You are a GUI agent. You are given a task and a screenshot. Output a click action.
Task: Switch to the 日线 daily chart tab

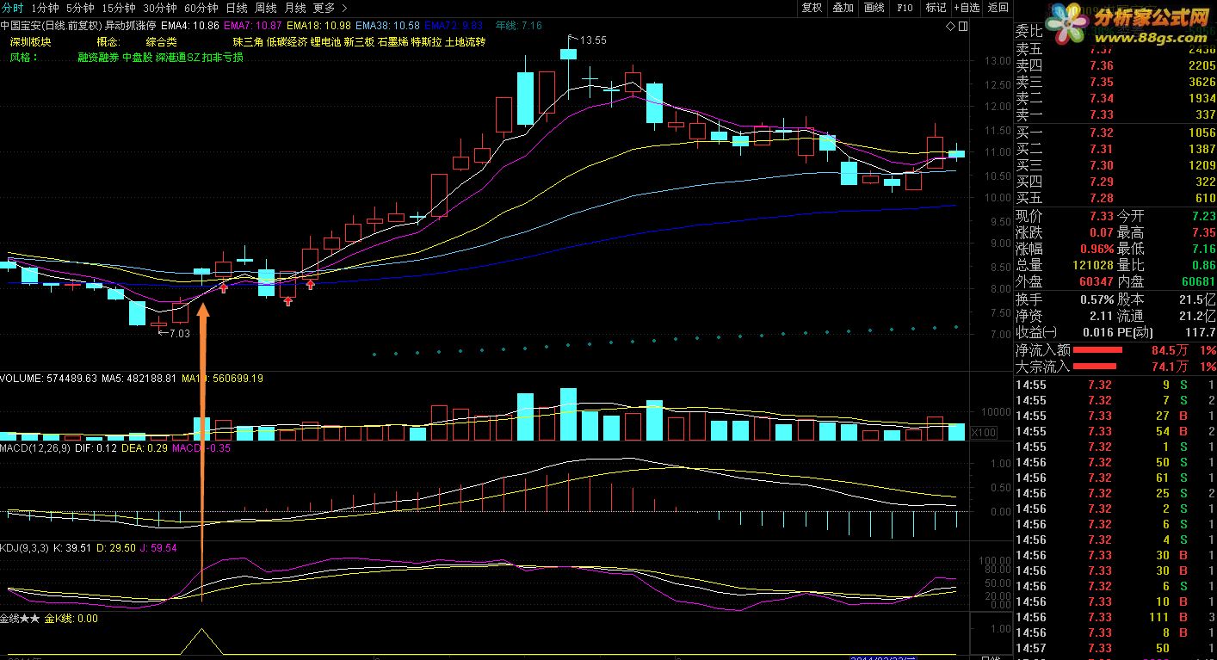[237, 8]
